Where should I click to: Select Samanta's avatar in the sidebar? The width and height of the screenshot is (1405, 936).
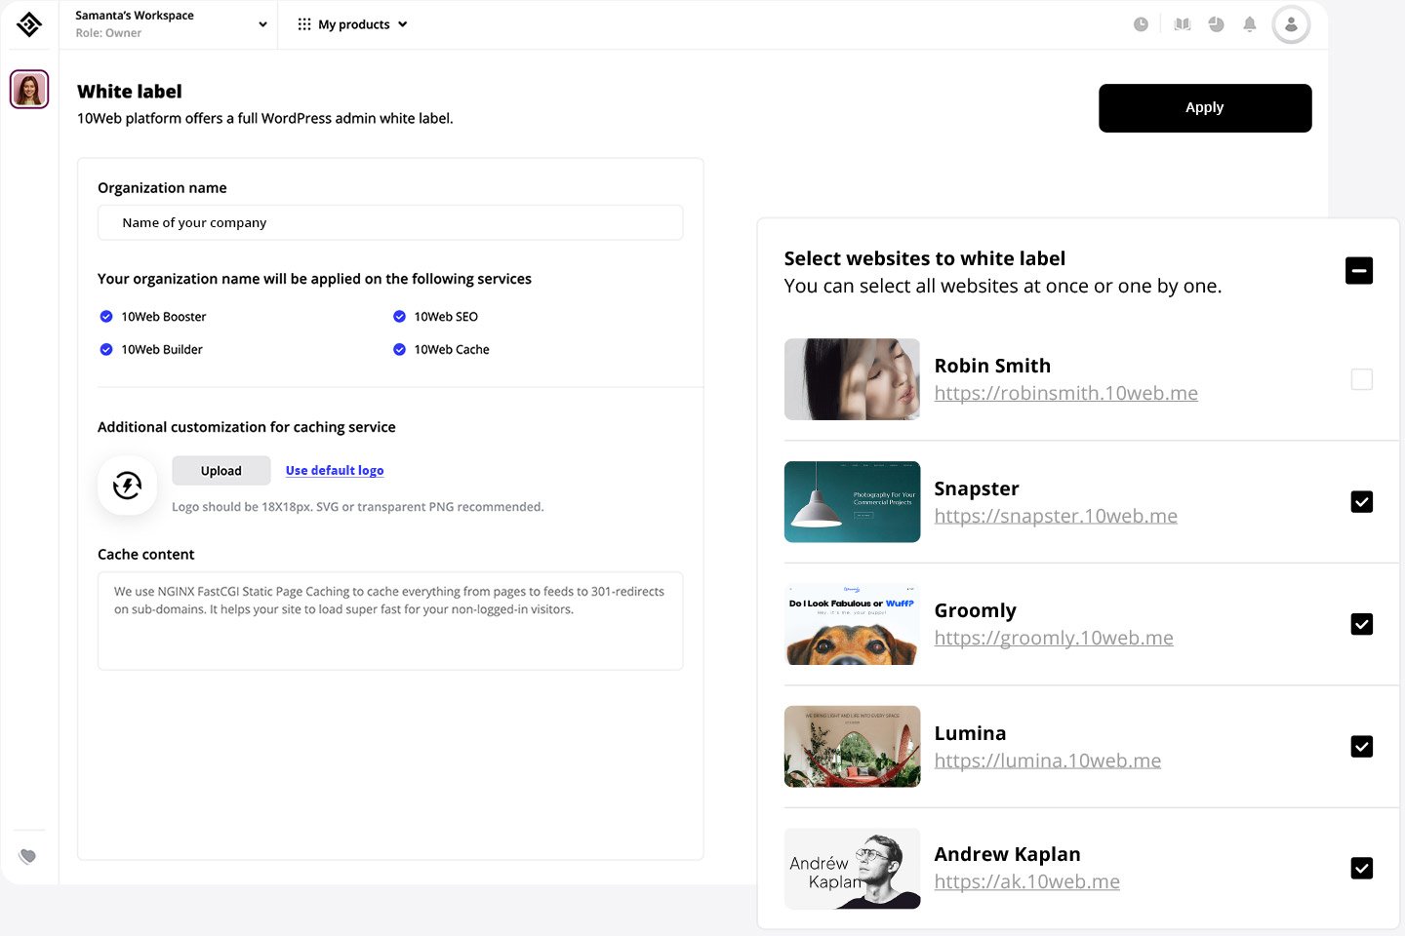point(29,90)
